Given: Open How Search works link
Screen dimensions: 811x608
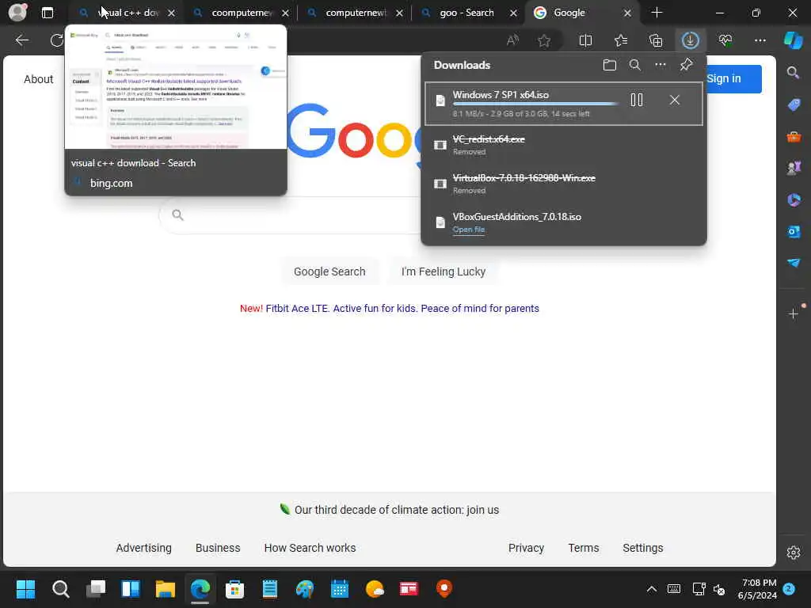Looking at the screenshot, I should [310, 548].
